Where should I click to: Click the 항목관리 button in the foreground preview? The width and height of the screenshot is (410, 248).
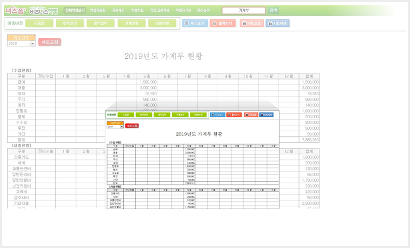click(x=144, y=115)
